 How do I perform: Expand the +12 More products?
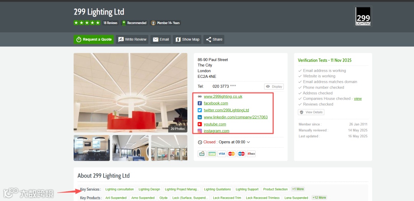tap(319, 198)
